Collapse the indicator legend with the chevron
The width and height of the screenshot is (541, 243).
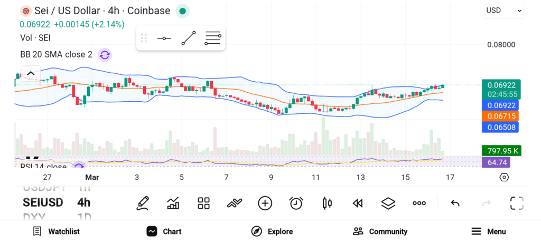[x=31, y=74]
